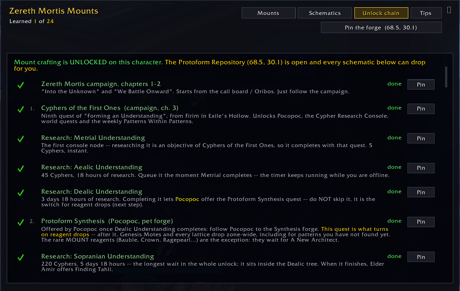Image resolution: width=460 pixels, height=291 pixels.
Task: Click "done" status for Cyphers of the First Ones
Action: [x=394, y=108]
